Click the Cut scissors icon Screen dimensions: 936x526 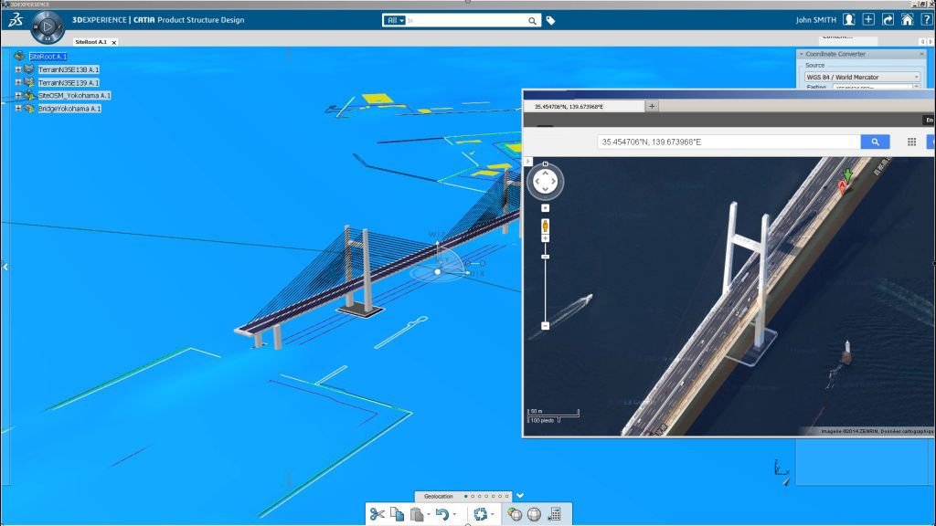coord(377,514)
